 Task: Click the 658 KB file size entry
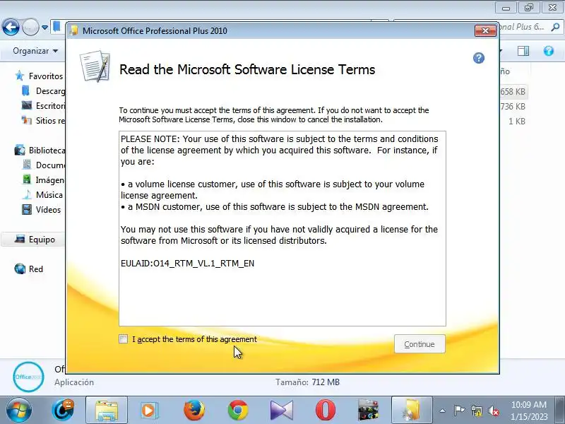pyautogui.click(x=513, y=92)
